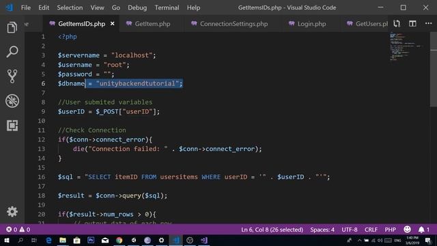Click usersitems in the SQL query
Screen dimensions: 437x246
[x=179, y=177]
